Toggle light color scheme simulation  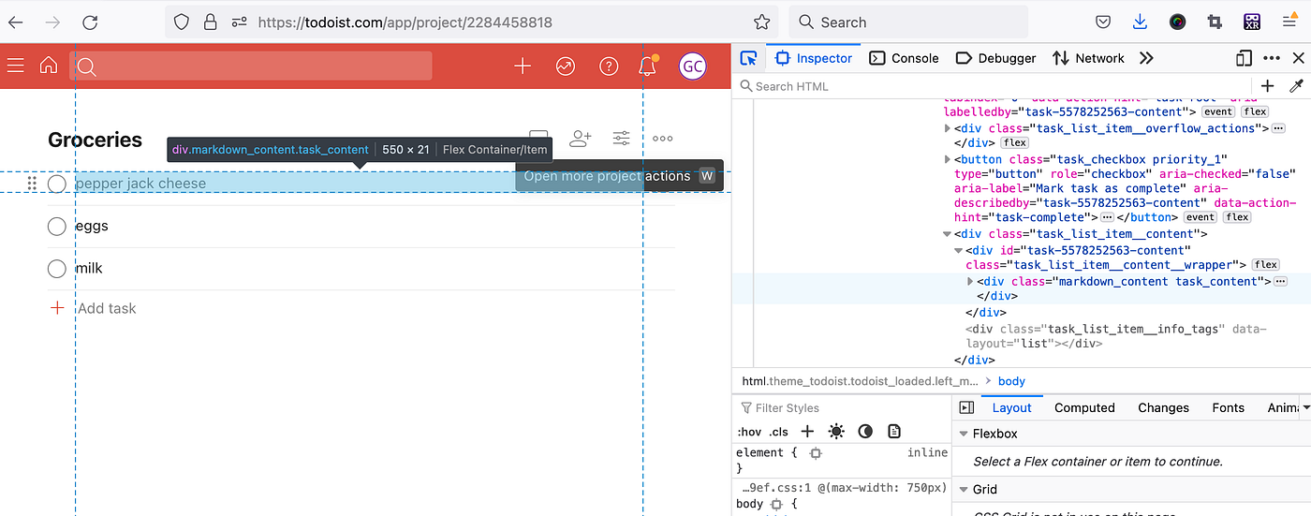pyautogui.click(x=836, y=432)
